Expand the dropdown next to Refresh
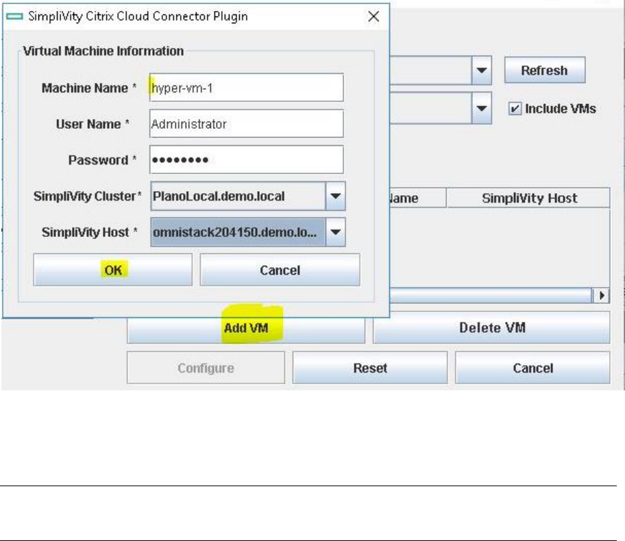The height and width of the screenshot is (541, 625). pos(482,70)
